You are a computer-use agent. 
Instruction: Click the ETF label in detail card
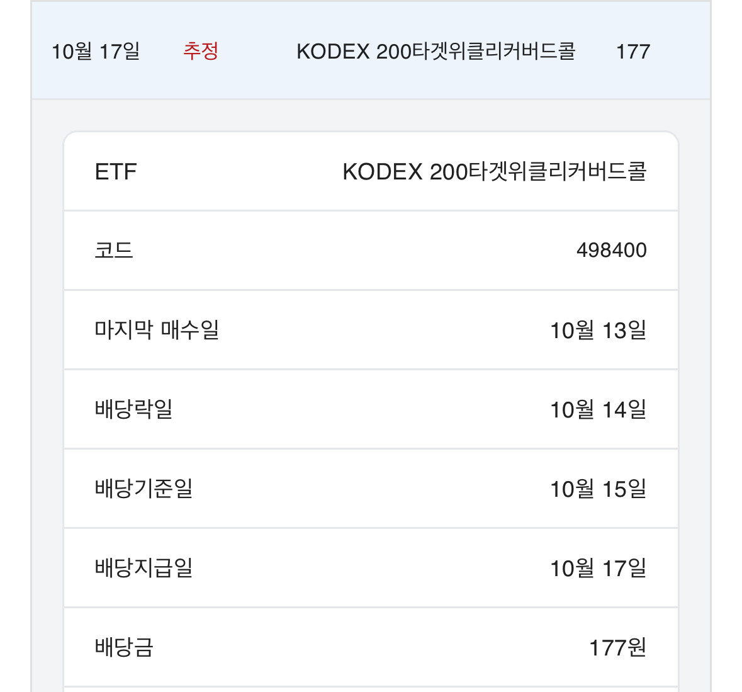116,172
